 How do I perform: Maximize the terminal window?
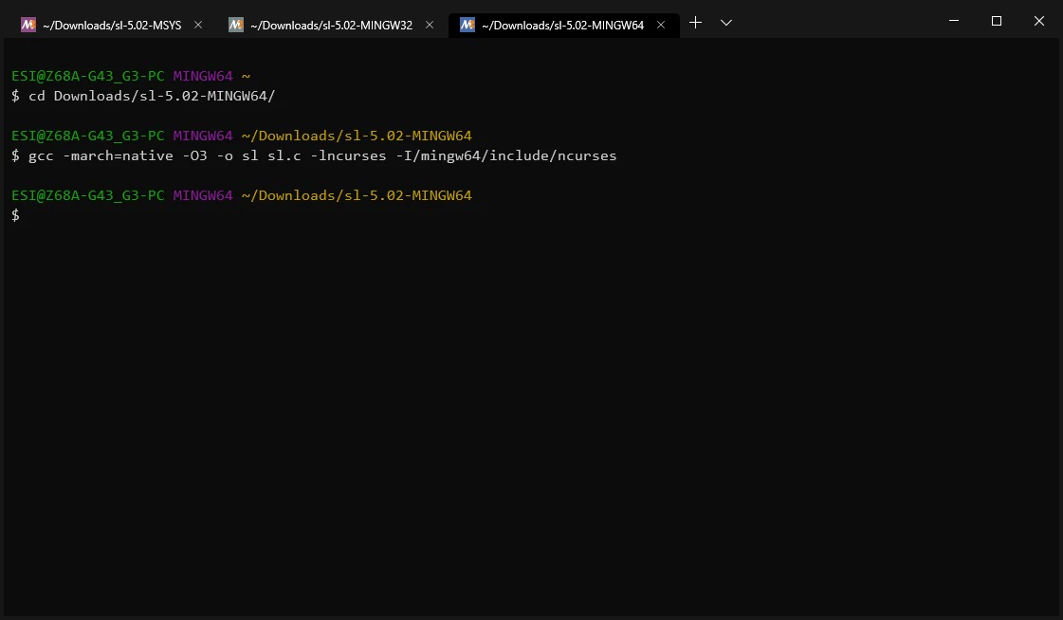point(997,21)
